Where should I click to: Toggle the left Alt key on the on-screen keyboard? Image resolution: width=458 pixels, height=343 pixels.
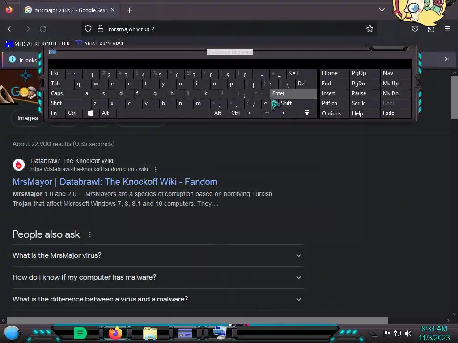pyautogui.click(x=108, y=113)
